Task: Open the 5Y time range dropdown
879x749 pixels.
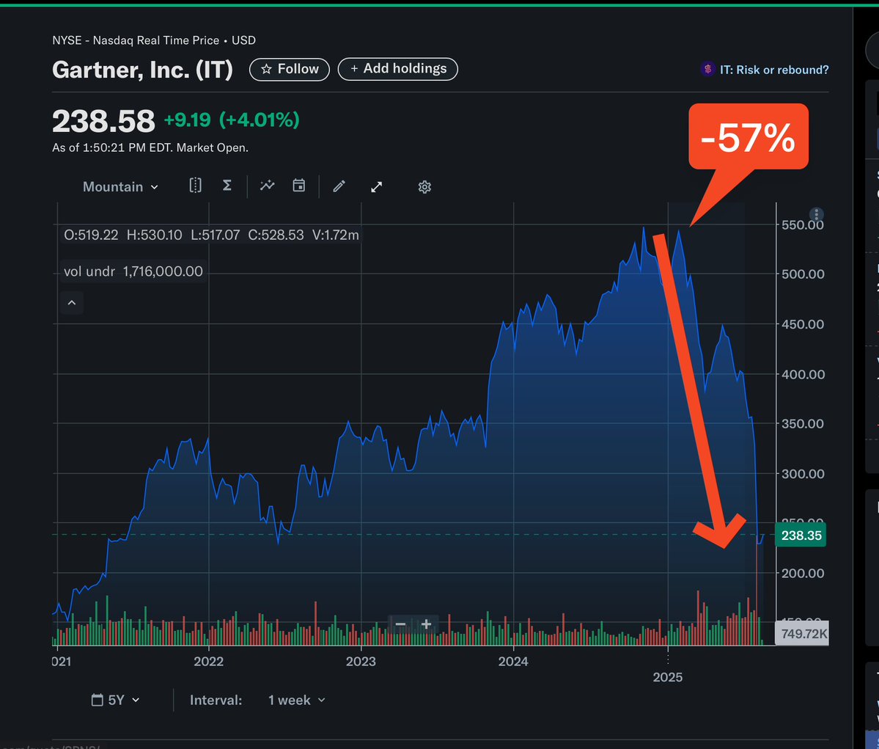Action: [x=116, y=700]
